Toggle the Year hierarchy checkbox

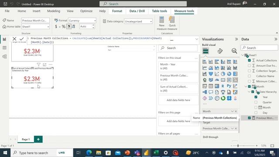point(256,97)
